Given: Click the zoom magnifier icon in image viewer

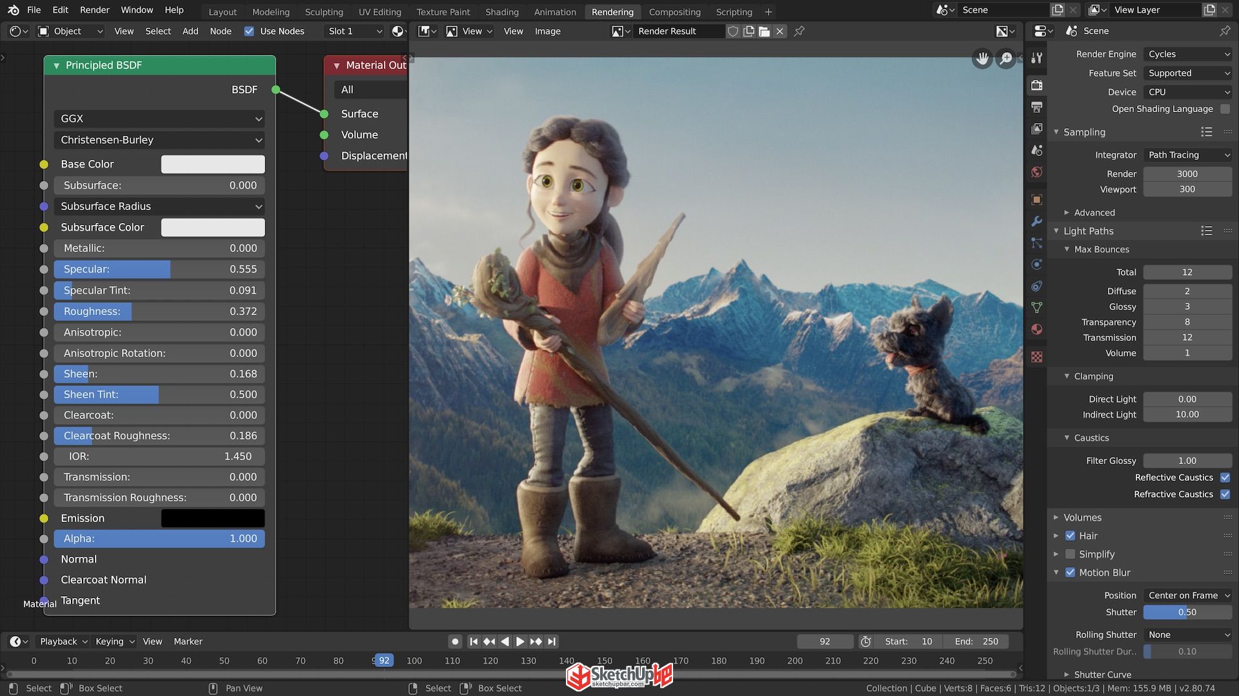Looking at the screenshot, I should tap(1006, 59).
